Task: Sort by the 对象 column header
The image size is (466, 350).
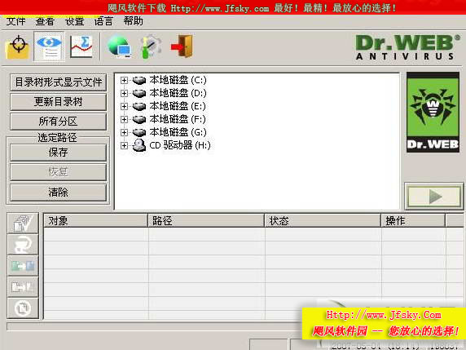Action: 95,221
